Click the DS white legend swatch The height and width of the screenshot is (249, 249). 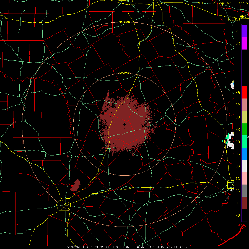244,166
